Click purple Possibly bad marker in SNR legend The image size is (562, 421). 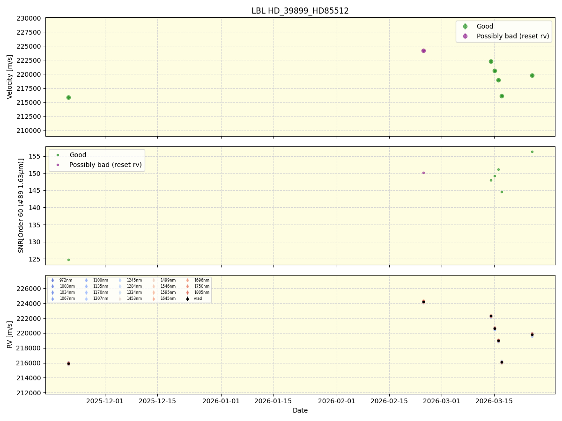tap(58, 165)
